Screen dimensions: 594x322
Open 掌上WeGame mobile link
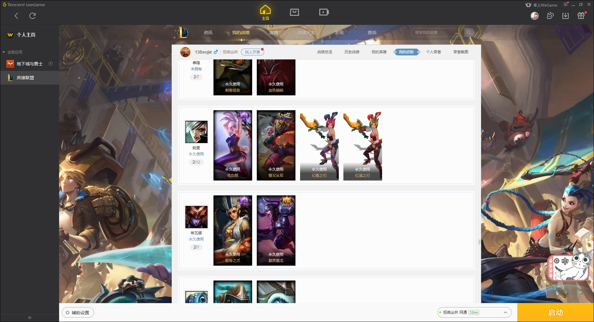tap(541, 5)
